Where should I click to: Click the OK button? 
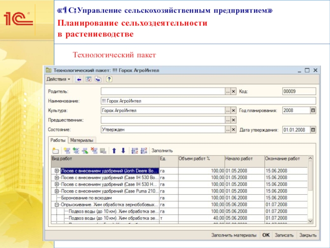[x=266, y=235]
